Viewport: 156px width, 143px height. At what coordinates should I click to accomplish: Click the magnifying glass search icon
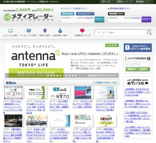point(149,32)
